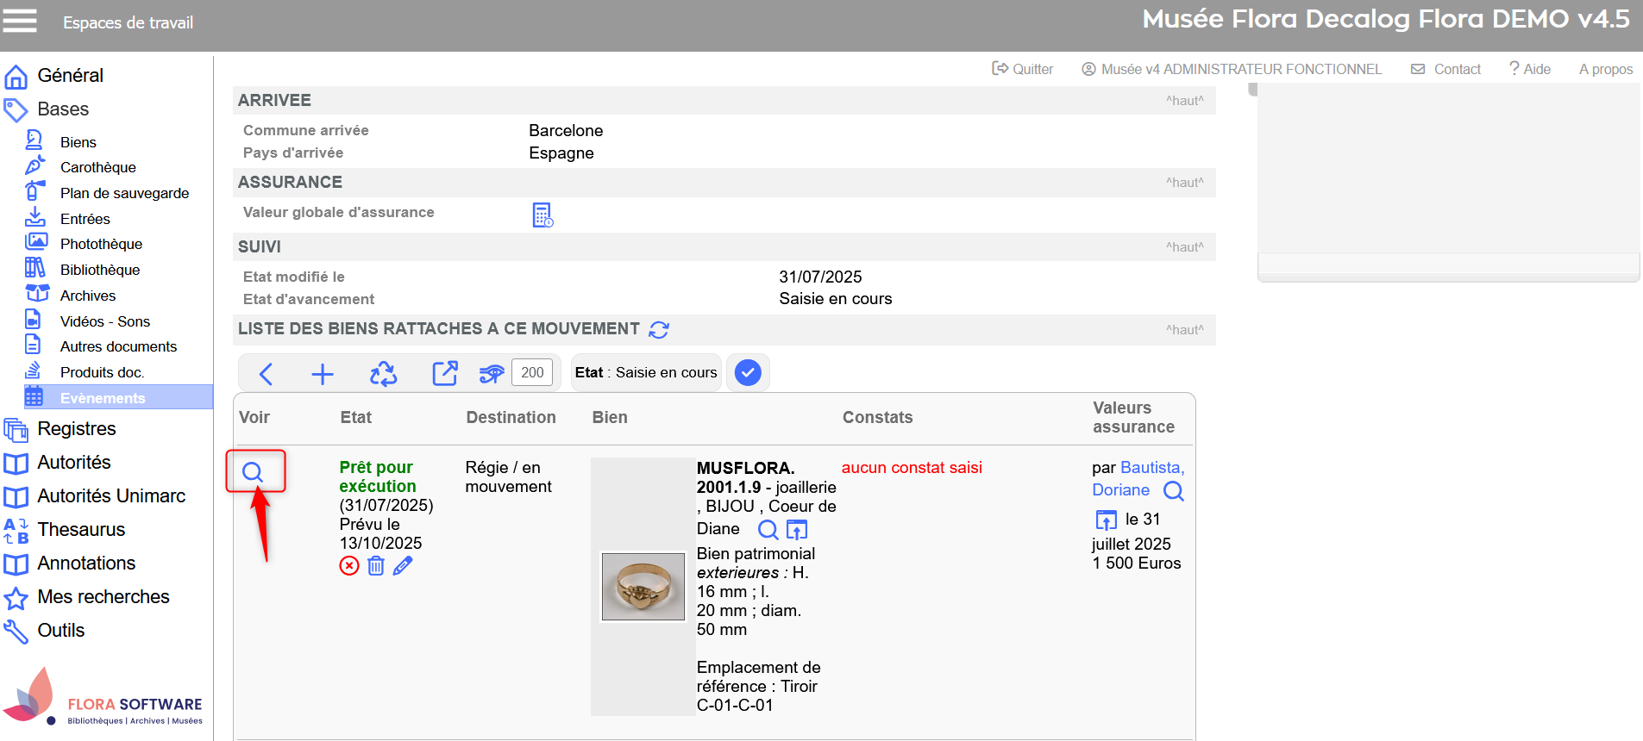Open Photothèque in the Bases menu
Image resolution: width=1643 pixels, height=741 pixels.
point(101,245)
